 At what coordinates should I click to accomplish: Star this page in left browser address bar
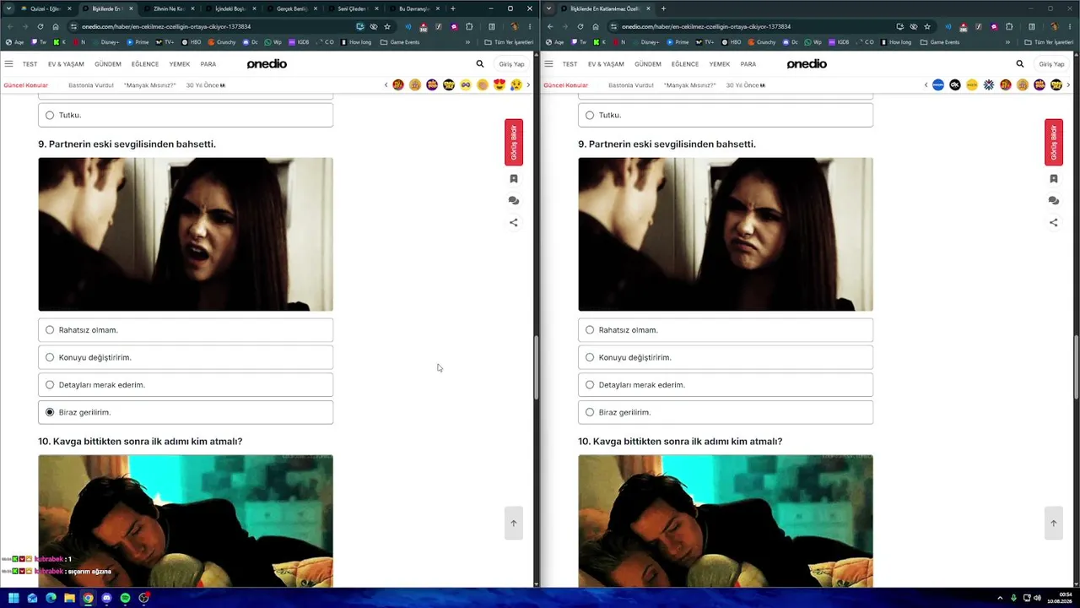point(387,26)
